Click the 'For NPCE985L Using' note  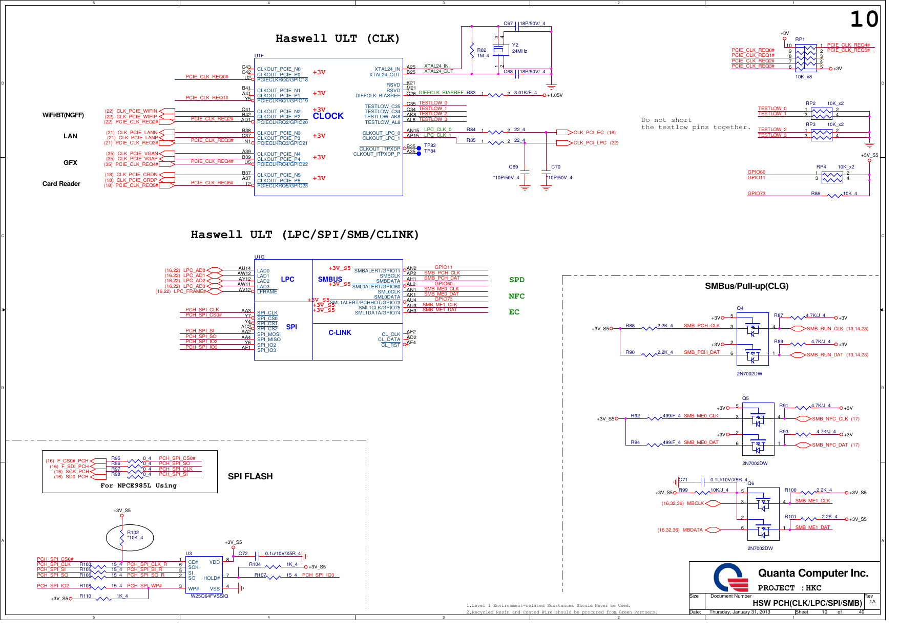[138, 485]
